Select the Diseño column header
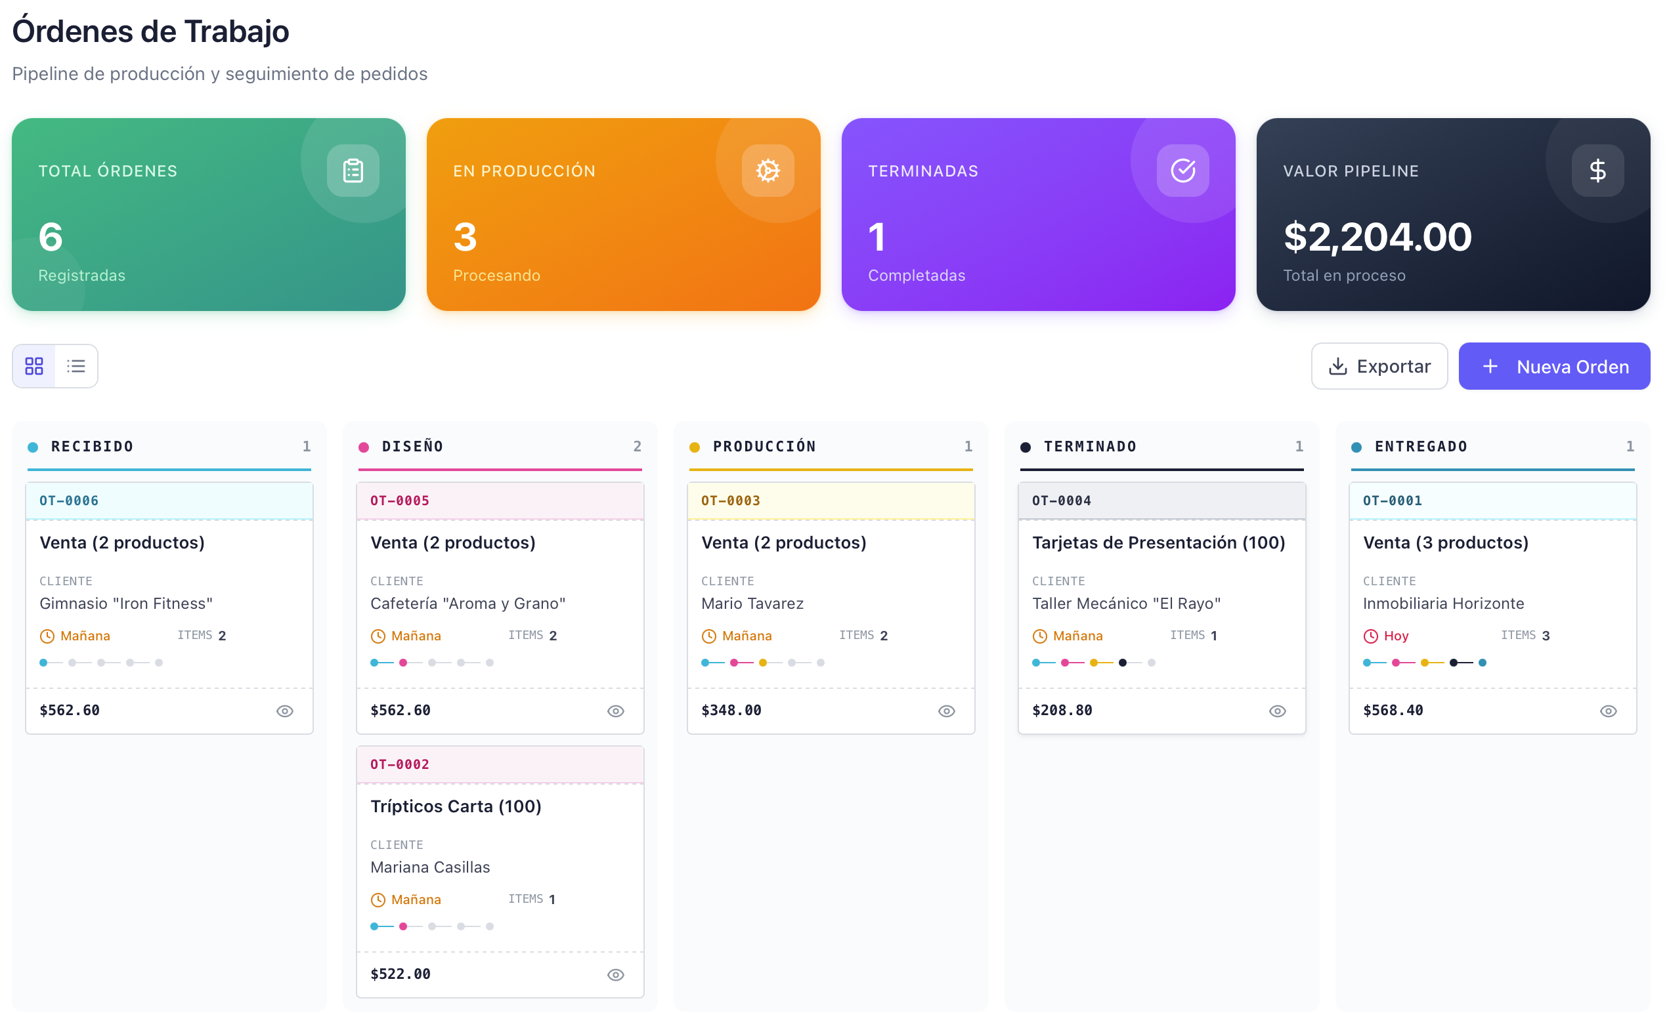 [412, 446]
